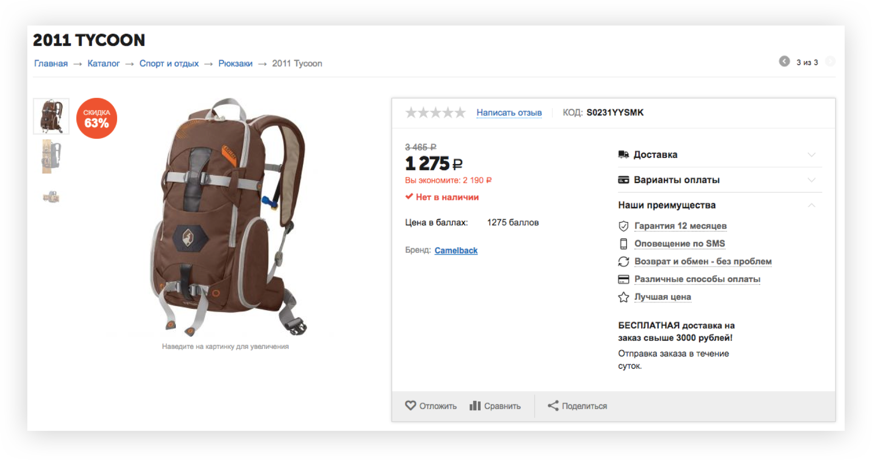This screenshot has width=872, height=460.
Task: Click the Поделиться share icon
Action: click(553, 405)
